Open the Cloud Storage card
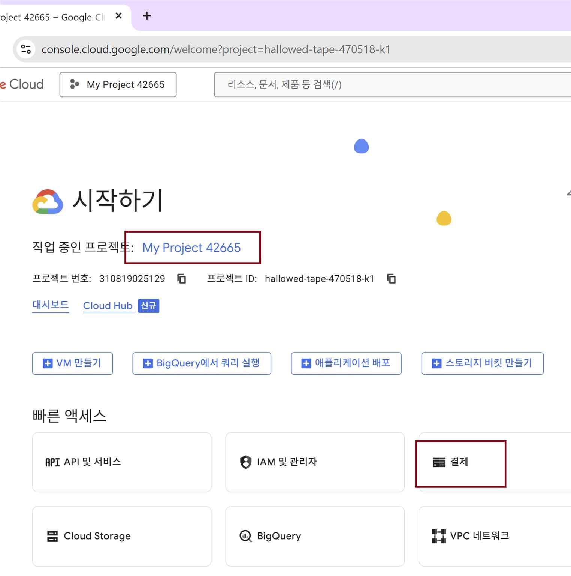The height and width of the screenshot is (576, 571). (x=122, y=536)
